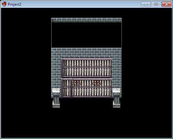Close the Project2 window
This screenshot has height=139, width=173.
click(x=166, y=4)
